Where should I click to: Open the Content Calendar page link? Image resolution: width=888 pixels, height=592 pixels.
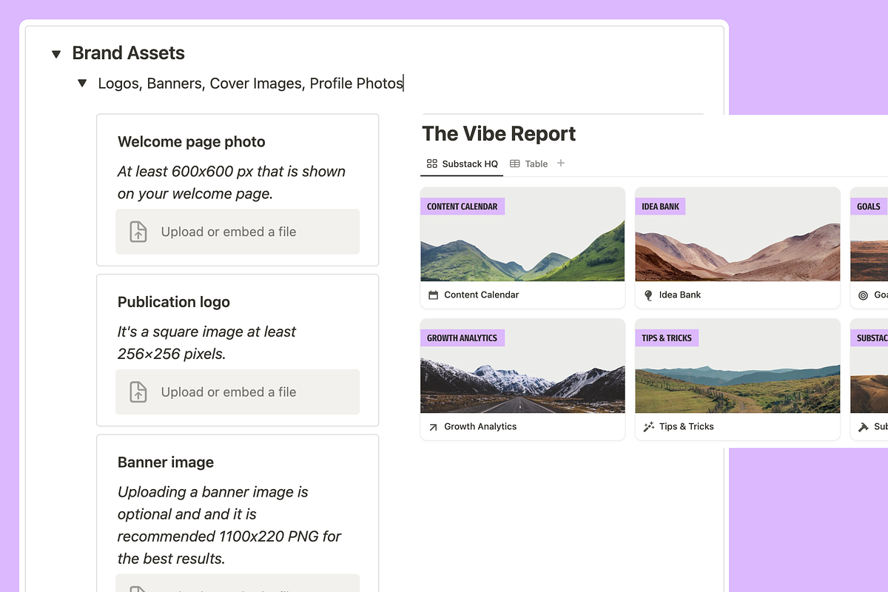(482, 295)
